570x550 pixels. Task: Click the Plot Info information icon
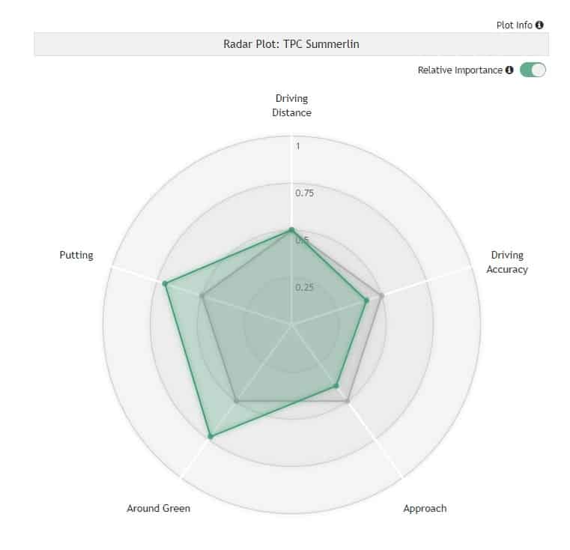(539, 25)
